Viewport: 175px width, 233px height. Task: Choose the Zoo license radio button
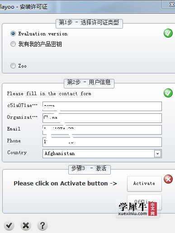click(13, 66)
